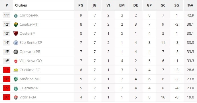Click the Cuiabá-MT club crest icon
Viewport: 197px width, 103px height.
pos(16,24)
